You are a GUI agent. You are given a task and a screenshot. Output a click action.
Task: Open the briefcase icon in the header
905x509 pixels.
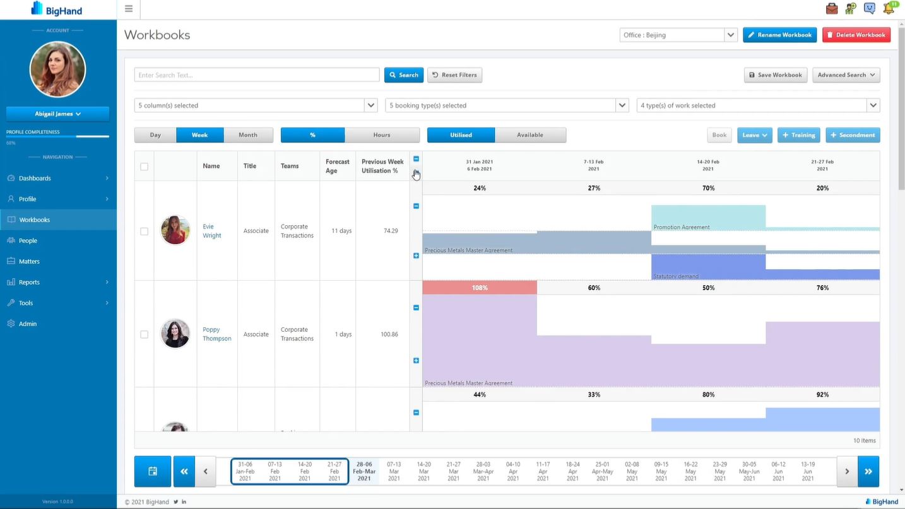tap(831, 8)
